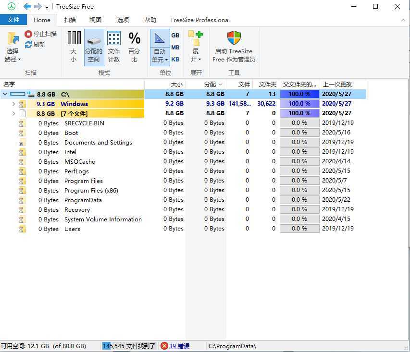Viewport: 410px width, 352px height.
Task: Switch to file count mode (文件计数)
Action: [114, 47]
